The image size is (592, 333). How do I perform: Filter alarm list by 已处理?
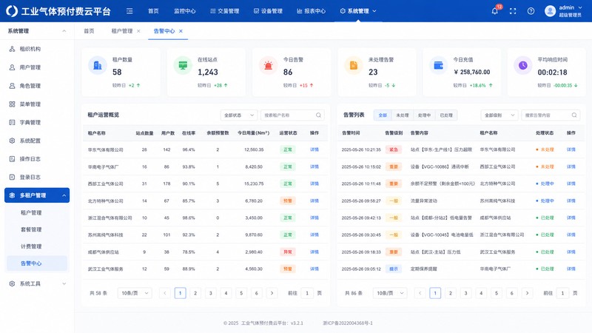(446, 115)
